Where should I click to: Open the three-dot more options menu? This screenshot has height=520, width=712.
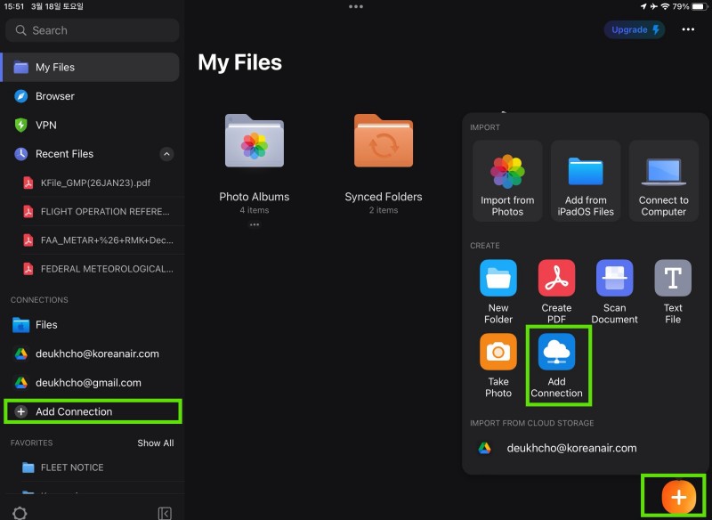click(688, 29)
